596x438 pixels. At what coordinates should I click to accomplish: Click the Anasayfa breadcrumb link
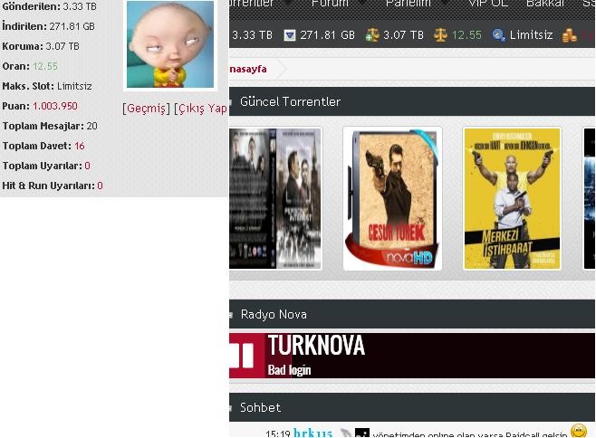tap(248, 69)
